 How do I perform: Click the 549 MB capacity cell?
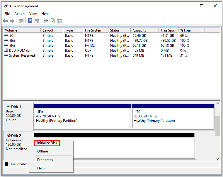click(x=138, y=55)
